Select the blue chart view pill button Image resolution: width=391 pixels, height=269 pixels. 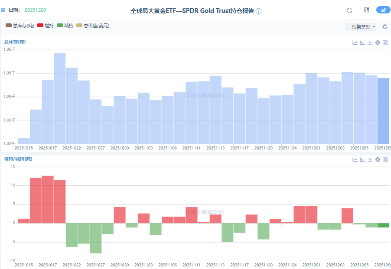[x=383, y=10]
